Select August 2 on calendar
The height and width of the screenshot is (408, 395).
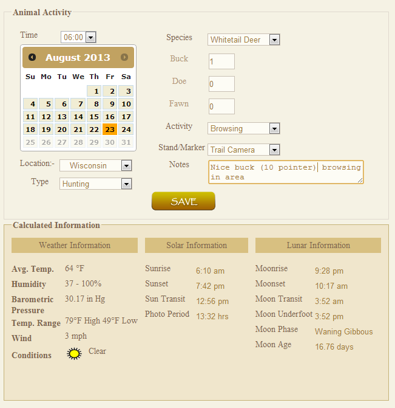pyautogui.click(x=110, y=91)
